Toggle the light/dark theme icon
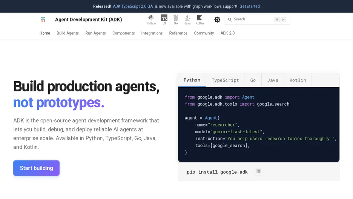The image size is (353, 199). click(x=217, y=20)
